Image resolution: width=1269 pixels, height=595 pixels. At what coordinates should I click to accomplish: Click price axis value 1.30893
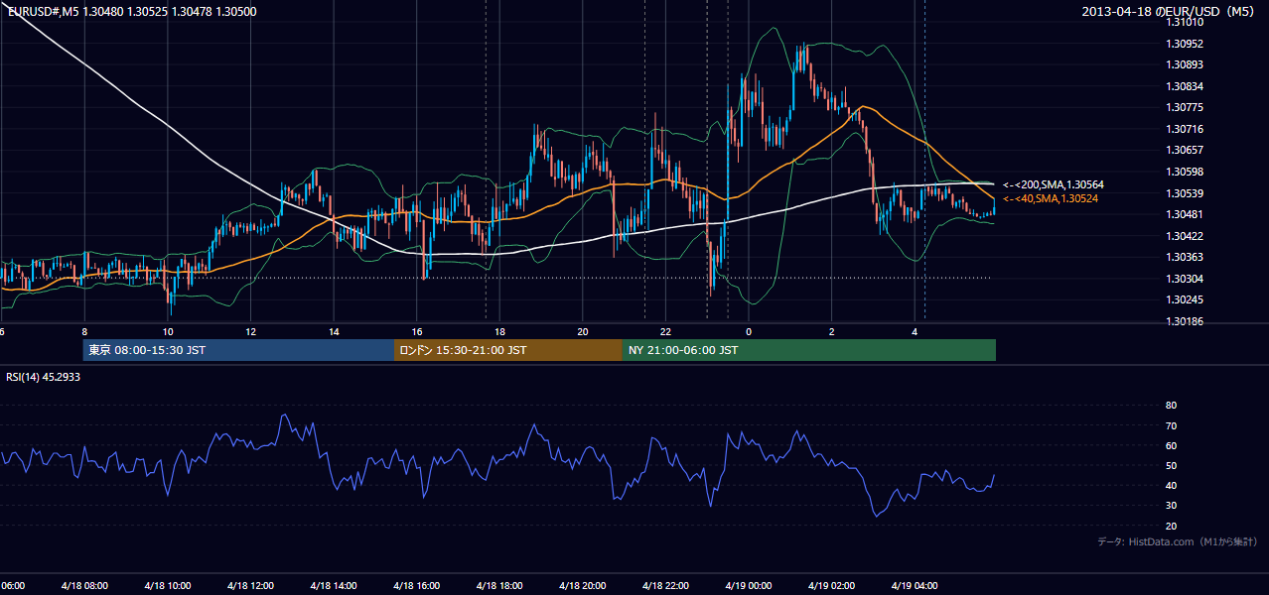click(x=1185, y=64)
